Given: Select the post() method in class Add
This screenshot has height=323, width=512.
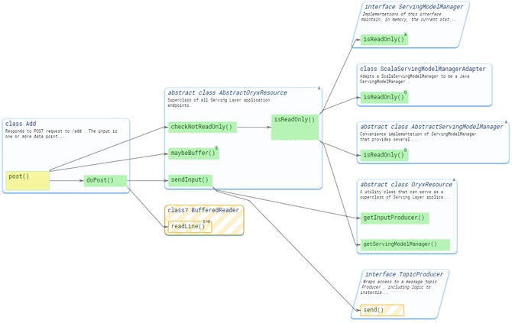Looking at the screenshot, I should pos(28,180).
